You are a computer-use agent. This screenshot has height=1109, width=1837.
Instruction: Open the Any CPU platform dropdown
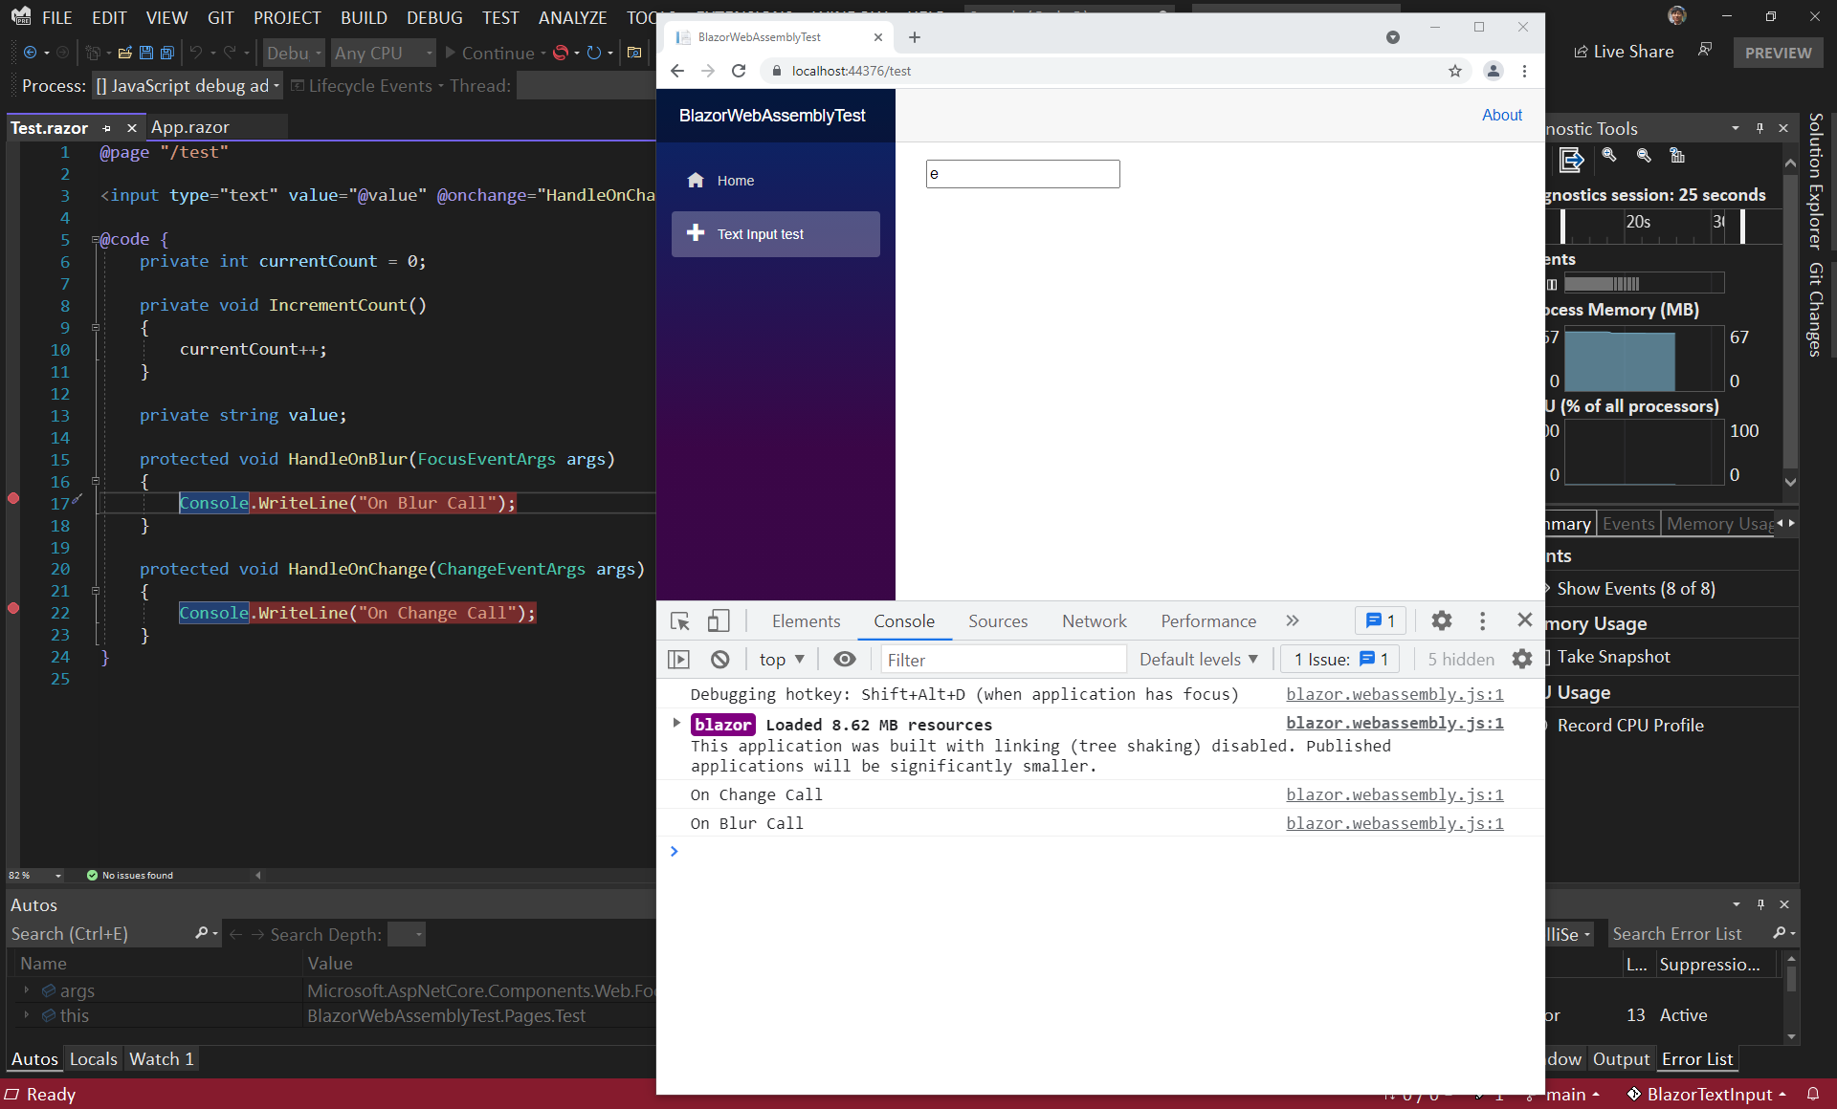[383, 53]
